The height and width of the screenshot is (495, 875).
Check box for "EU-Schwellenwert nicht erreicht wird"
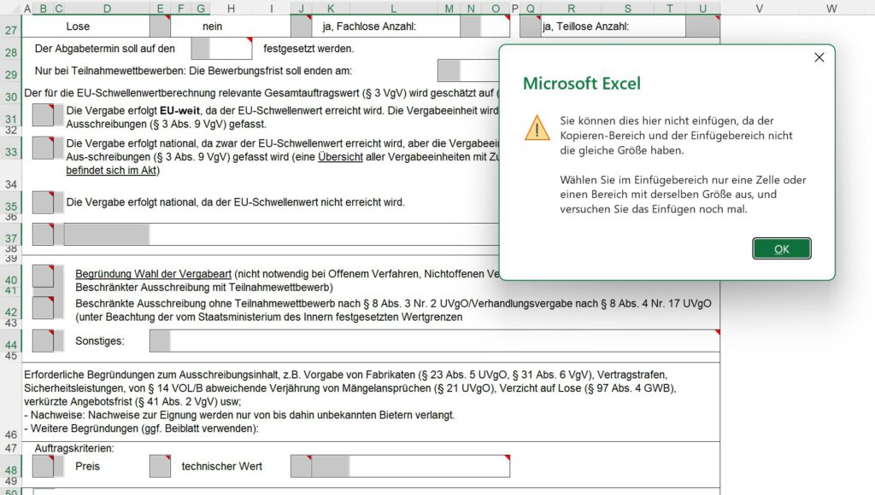(43, 202)
